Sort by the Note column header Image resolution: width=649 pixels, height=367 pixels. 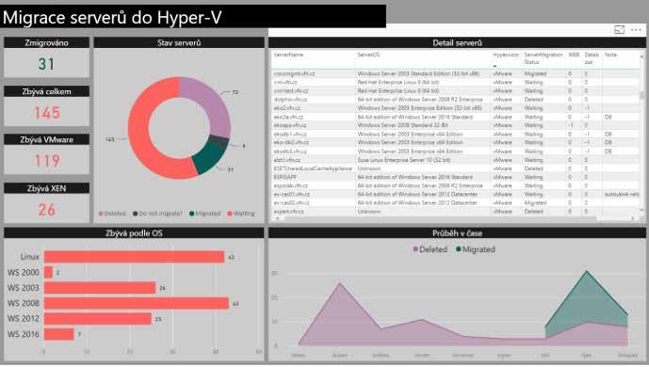tap(610, 55)
